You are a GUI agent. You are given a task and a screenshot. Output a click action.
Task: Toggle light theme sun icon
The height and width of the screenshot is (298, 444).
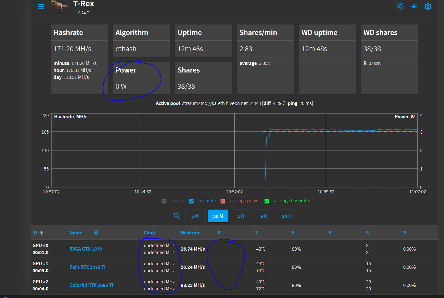click(x=400, y=6)
